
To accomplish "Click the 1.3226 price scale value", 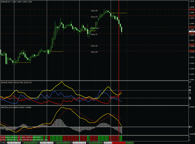I will click(x=192, y=57).
